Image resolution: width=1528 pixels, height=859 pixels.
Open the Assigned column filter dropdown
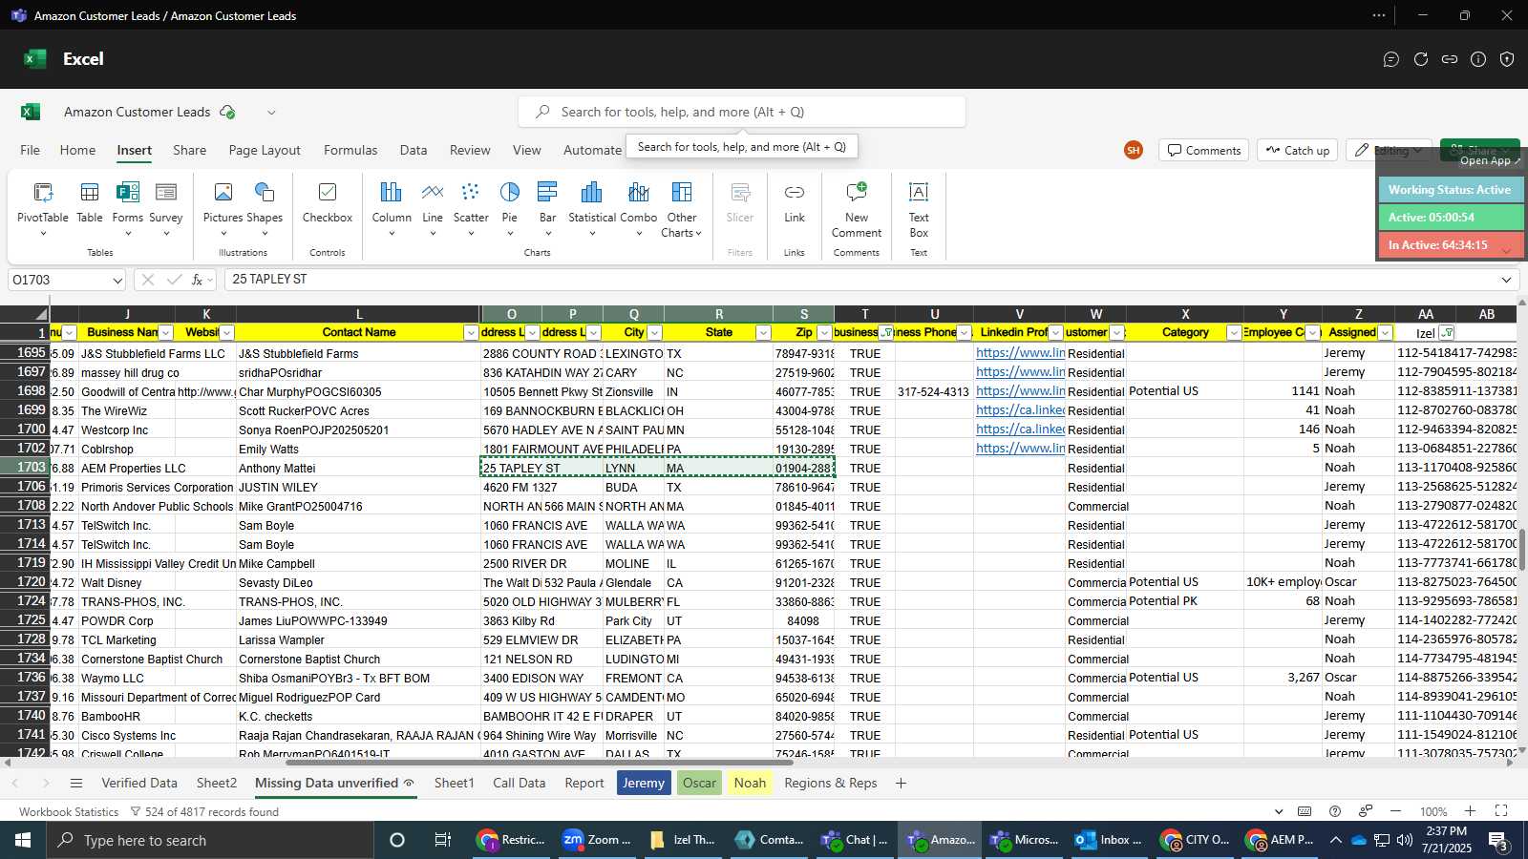1385,333
